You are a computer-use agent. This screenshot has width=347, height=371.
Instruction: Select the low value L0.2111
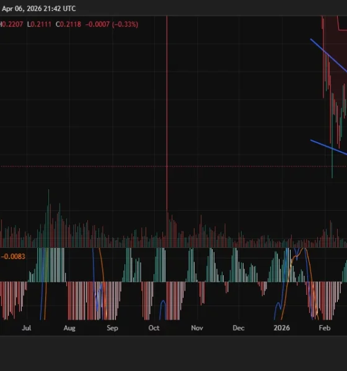(x=39, y=24)
